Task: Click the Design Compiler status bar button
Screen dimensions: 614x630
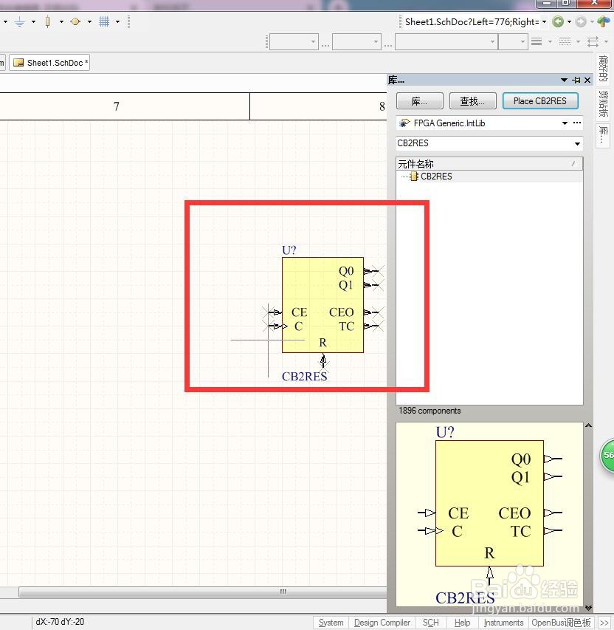Action: click(x=382, y=623)
